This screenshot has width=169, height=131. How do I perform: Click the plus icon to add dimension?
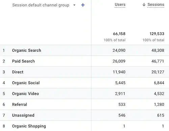pyautogui.click(x=83, y=5)
